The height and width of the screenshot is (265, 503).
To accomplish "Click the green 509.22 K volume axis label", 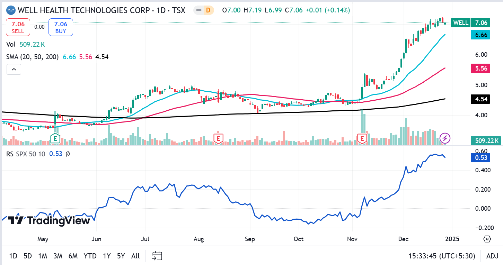I will [x=486, y=140].
